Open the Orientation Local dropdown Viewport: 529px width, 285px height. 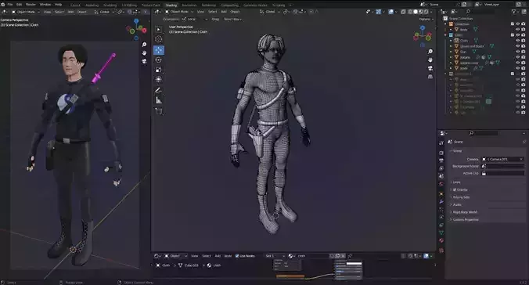tap(194, 20)
